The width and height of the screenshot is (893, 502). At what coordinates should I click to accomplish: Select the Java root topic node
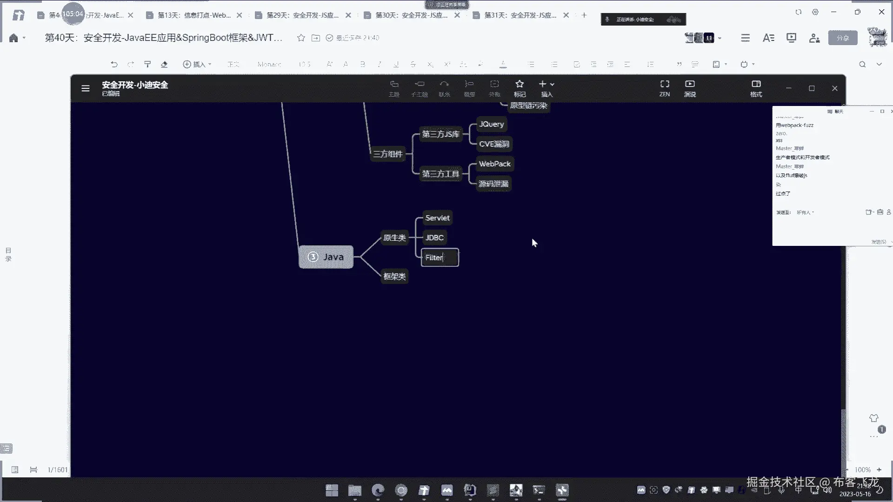pyautogui.click(x=326, y=257)
